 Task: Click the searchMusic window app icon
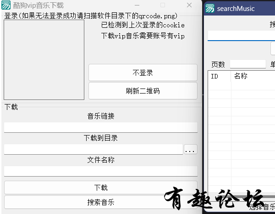click(210, 8)
